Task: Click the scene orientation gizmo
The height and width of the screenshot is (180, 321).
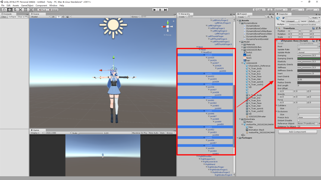Action: coord(168,26)
